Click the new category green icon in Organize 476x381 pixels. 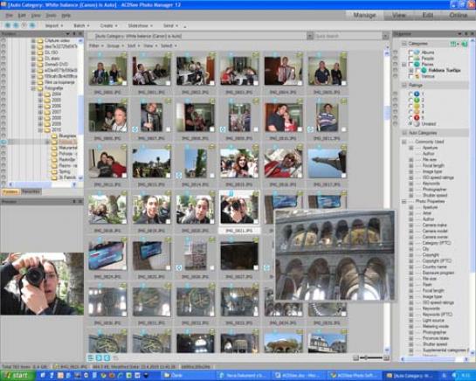tap(465, 44)
